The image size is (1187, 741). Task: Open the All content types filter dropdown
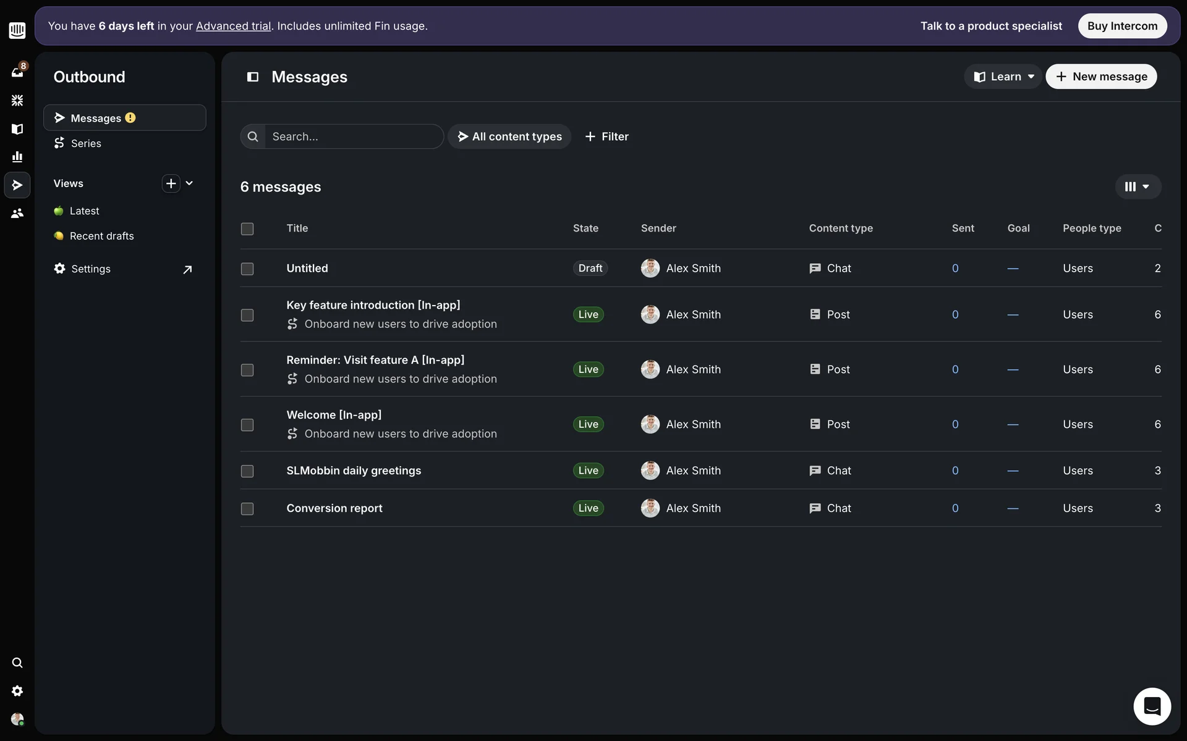click(x=509, y=136)
